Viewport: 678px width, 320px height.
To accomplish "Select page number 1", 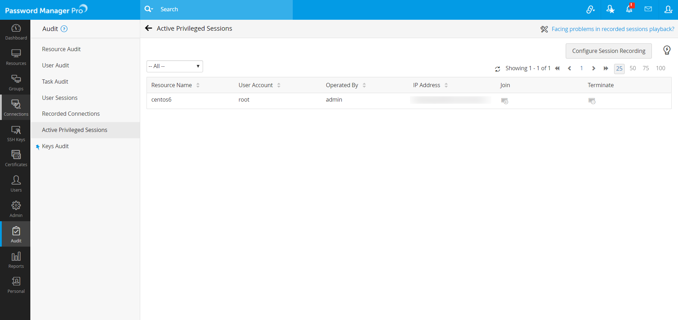I will [x=582, y=68].
